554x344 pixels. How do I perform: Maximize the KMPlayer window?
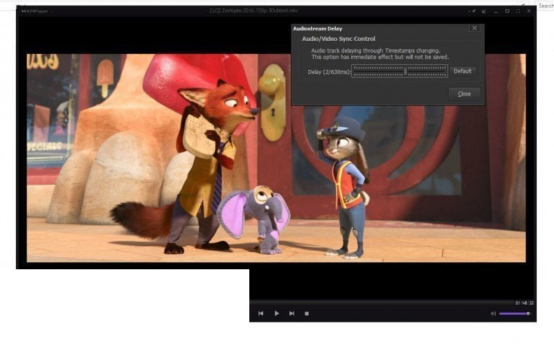[508, 11]
